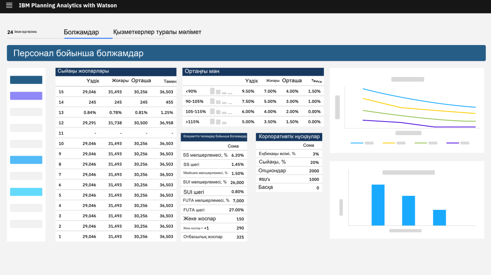
Task: Click the purple sidebar block
Action: click(26, 96)
